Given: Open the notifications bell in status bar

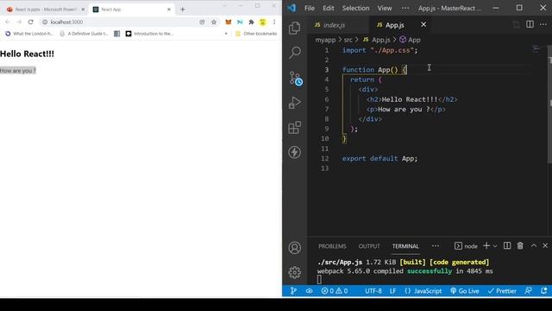Looking at the screenshot, I should [x=544, y=291].
